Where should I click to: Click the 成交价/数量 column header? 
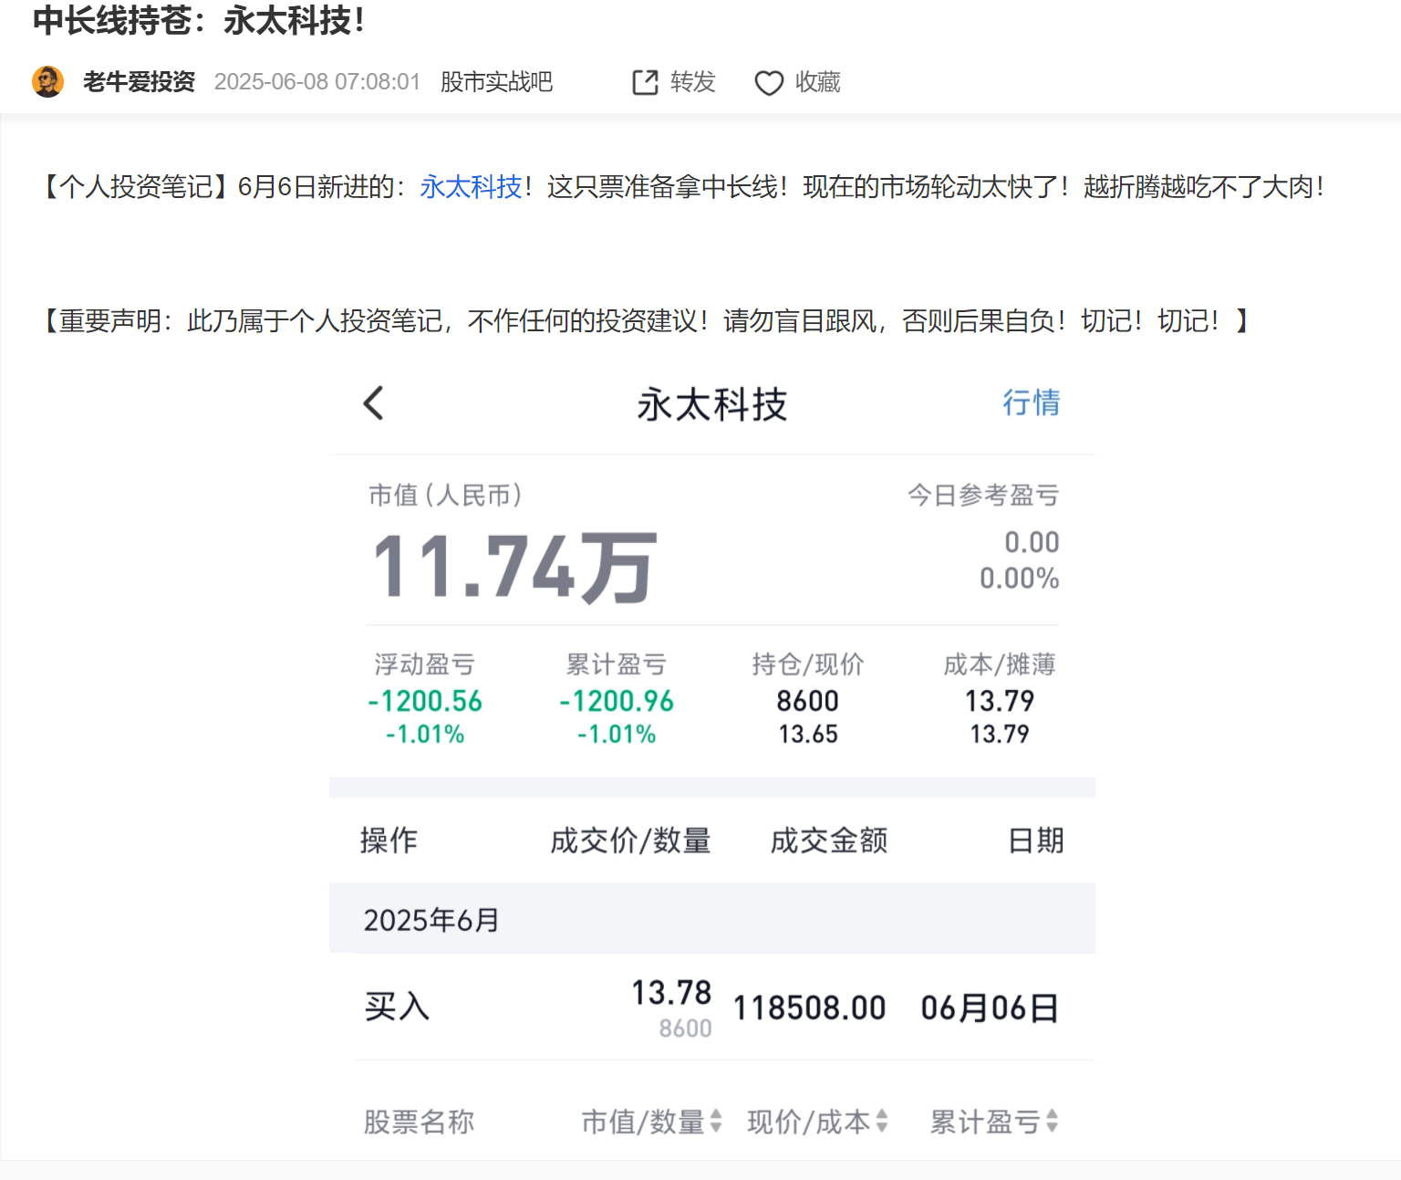click(630, 840)
